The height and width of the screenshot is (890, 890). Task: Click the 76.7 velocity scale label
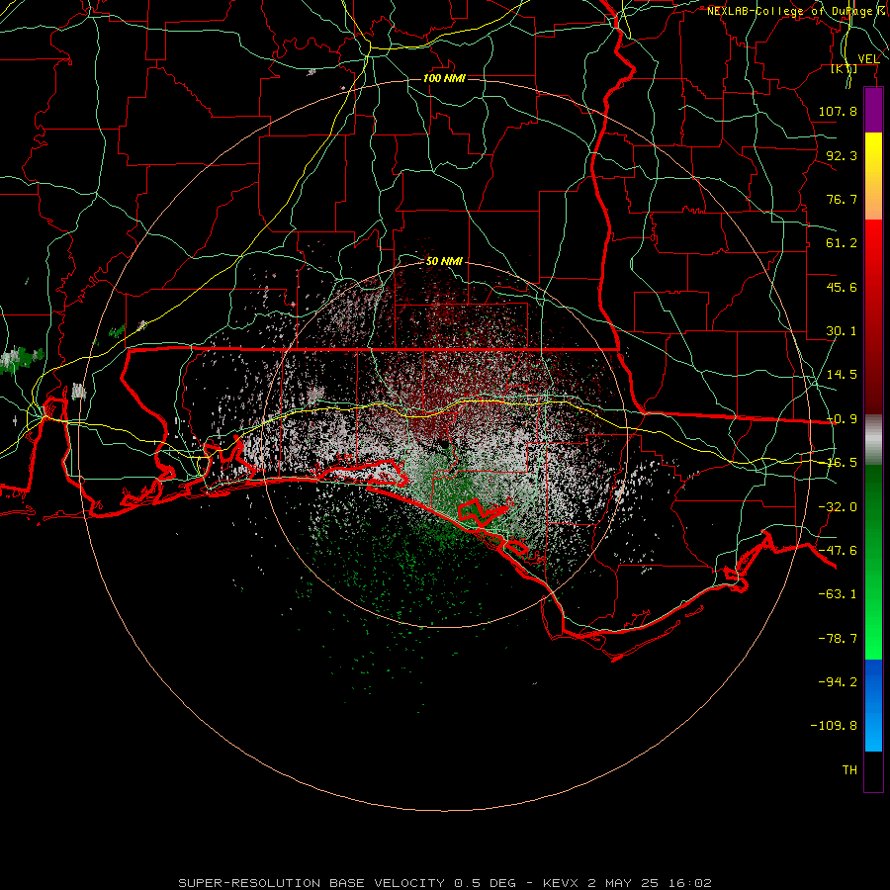pos(842,199)
